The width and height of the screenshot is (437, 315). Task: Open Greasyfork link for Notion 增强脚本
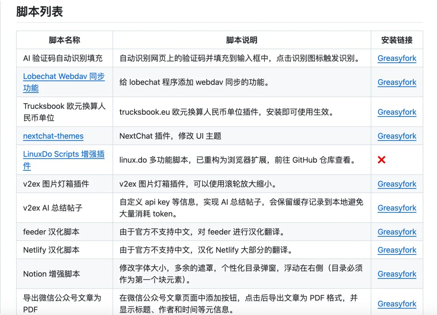[397, 274]
